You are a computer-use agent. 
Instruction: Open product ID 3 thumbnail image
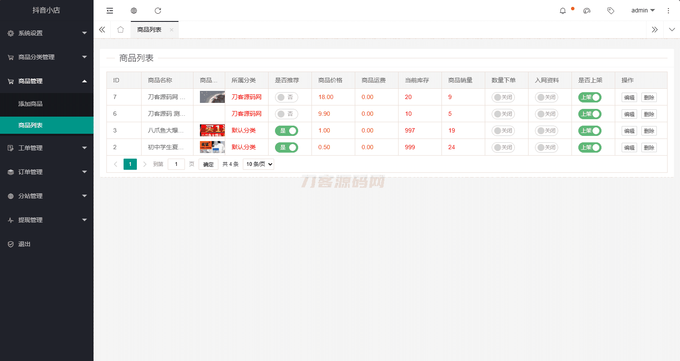(x=212, y=130)
